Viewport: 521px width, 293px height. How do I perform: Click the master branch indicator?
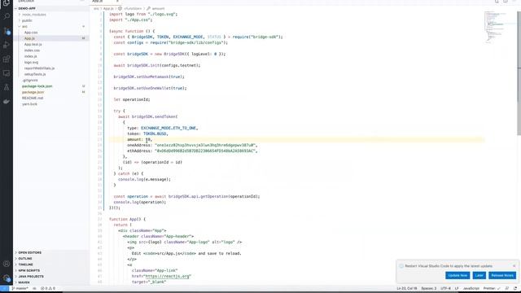[x=20, y=288]
